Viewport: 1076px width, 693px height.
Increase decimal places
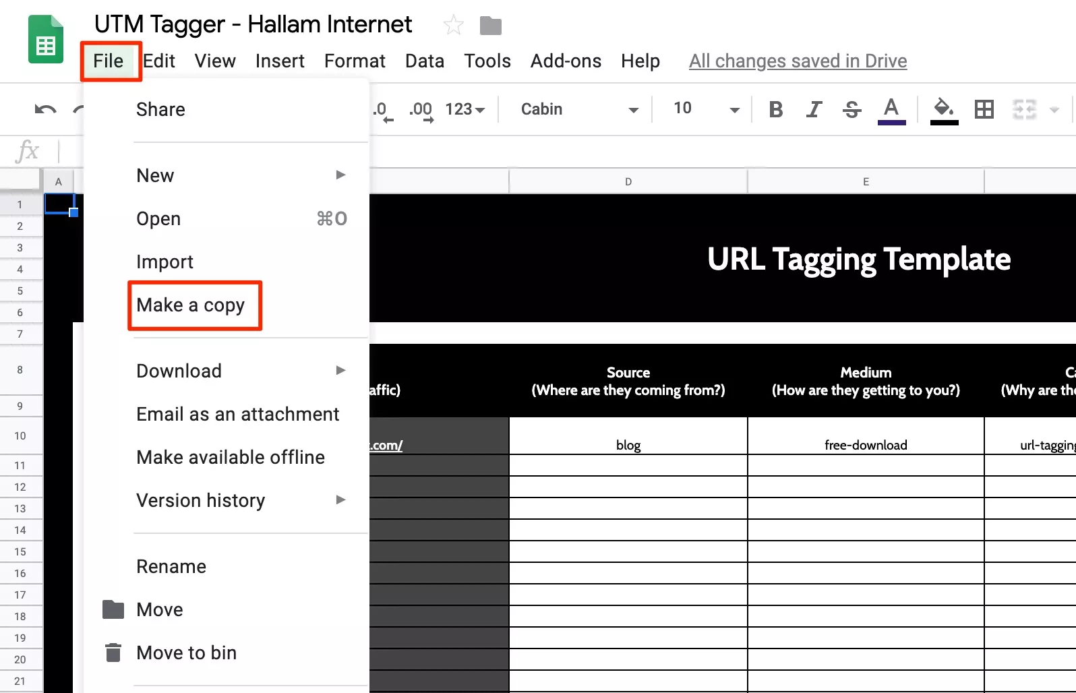click(x=421, y=110)
